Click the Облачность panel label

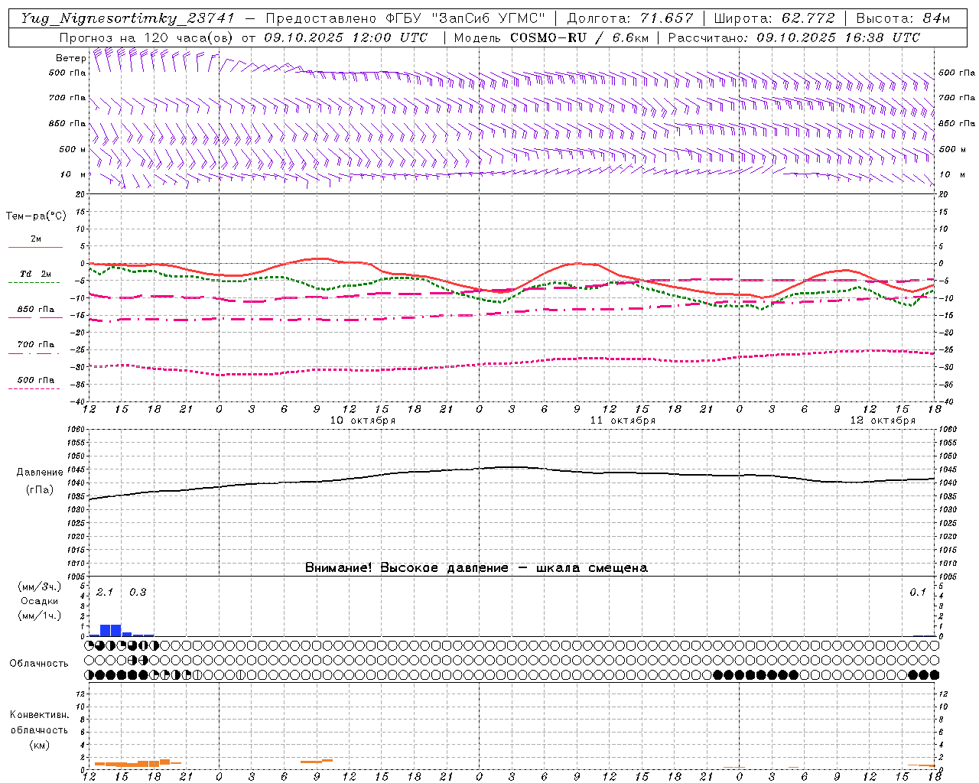(39, 663)
